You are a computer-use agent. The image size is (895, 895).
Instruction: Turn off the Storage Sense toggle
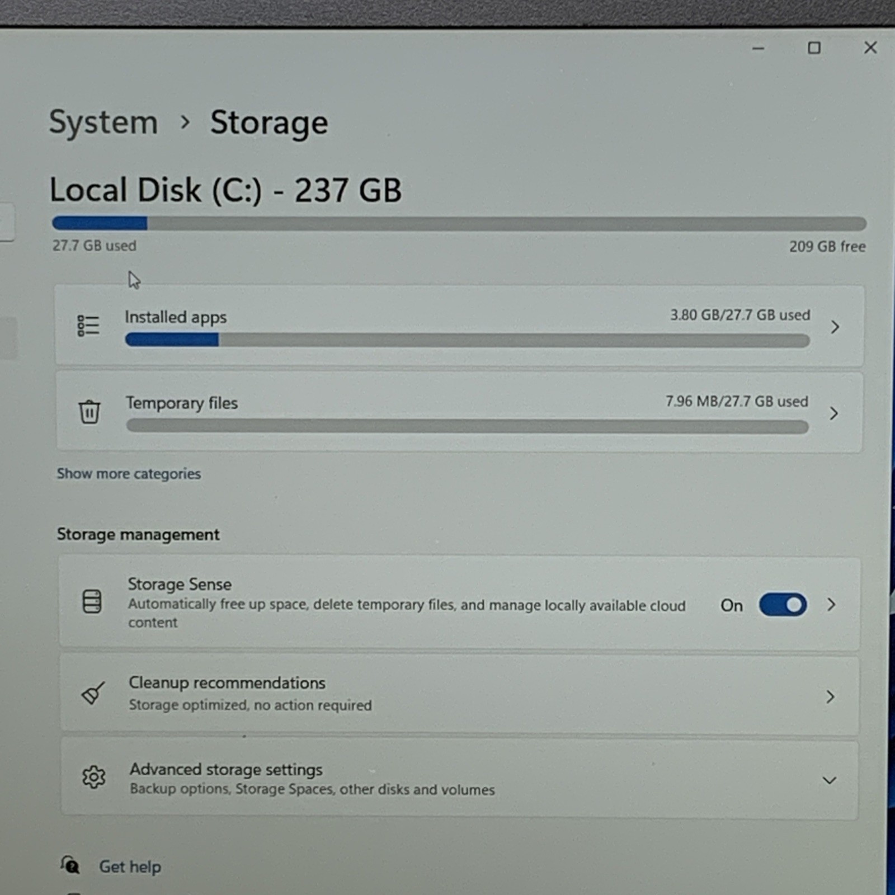click(783, 605)
